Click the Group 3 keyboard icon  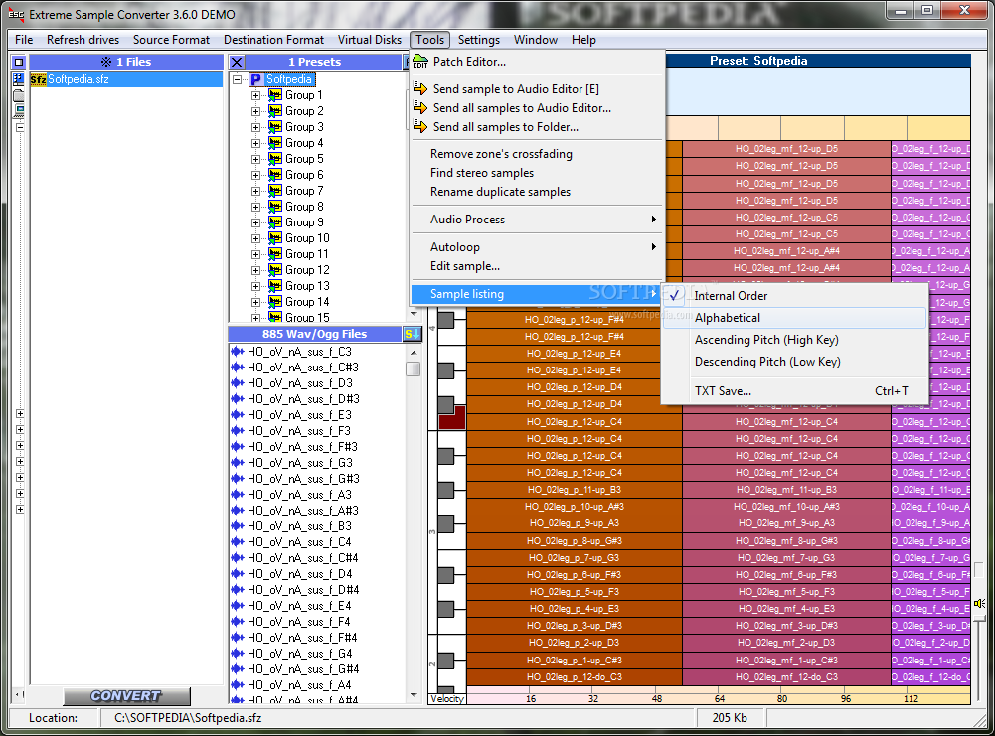pyautogui.click(x=274, y=127)
